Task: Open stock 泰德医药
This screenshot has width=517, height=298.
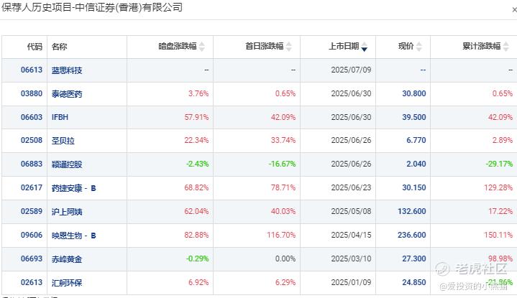Action: 67,94
